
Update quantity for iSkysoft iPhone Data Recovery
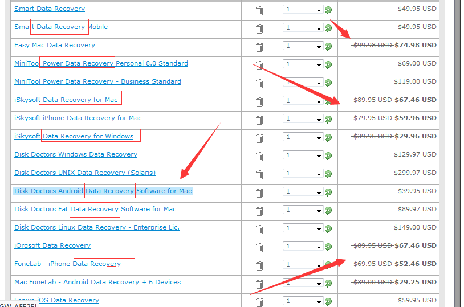(x=328, y=120)
